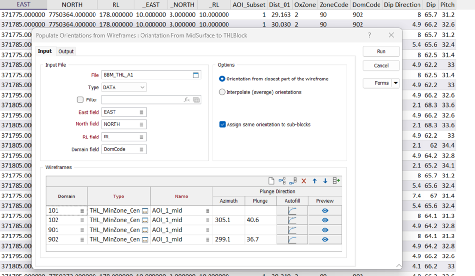
Task: Uncheck Assign same orientation to sub-blocks
Action: (223, 125)
